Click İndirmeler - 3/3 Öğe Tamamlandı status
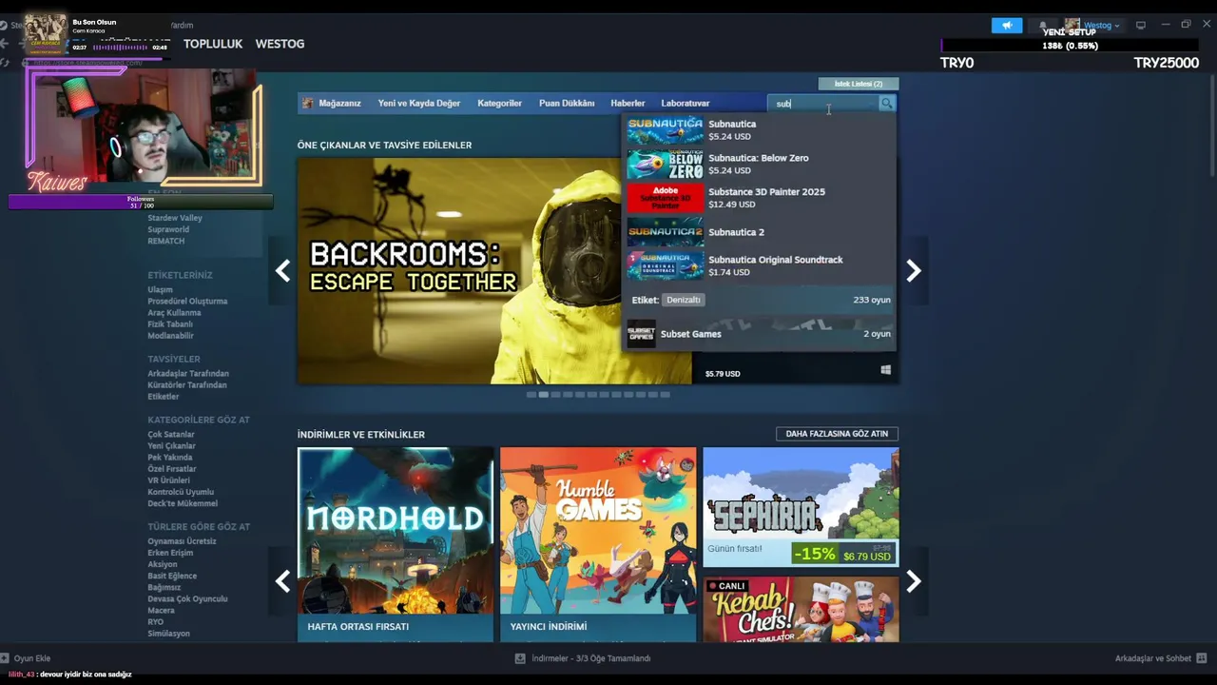 tap(591, 658)
